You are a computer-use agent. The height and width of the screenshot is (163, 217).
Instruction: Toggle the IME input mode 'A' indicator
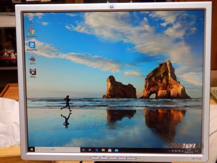pos(183,151)
